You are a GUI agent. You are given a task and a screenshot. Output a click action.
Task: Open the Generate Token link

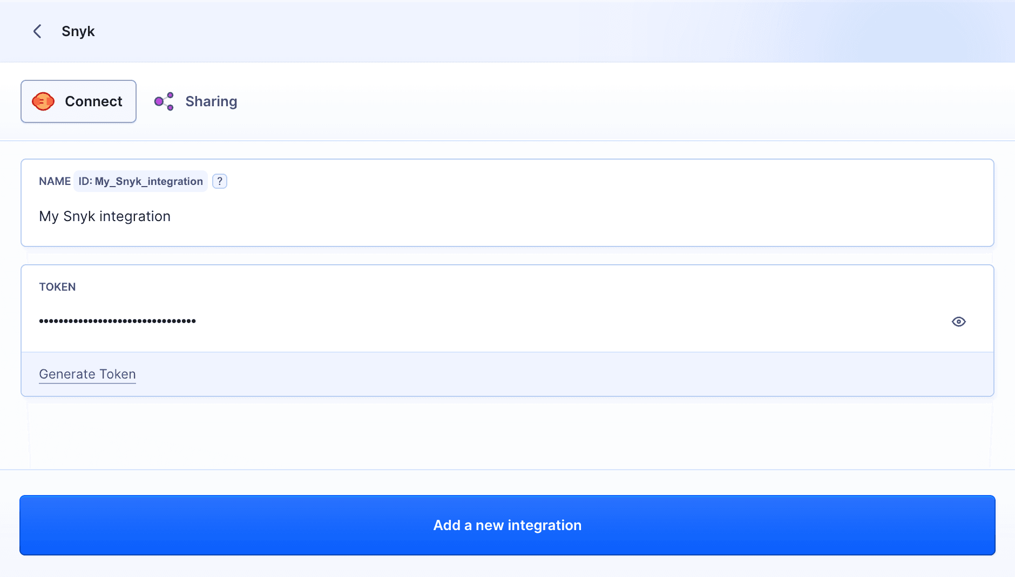(87, 374)
